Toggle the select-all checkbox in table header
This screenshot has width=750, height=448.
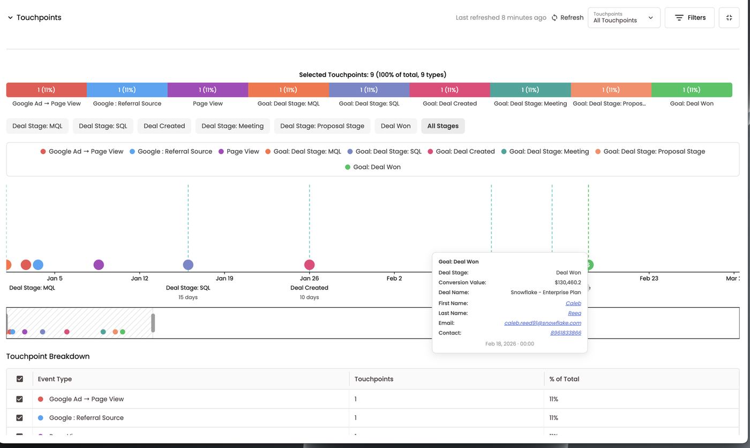pos(20,379)
